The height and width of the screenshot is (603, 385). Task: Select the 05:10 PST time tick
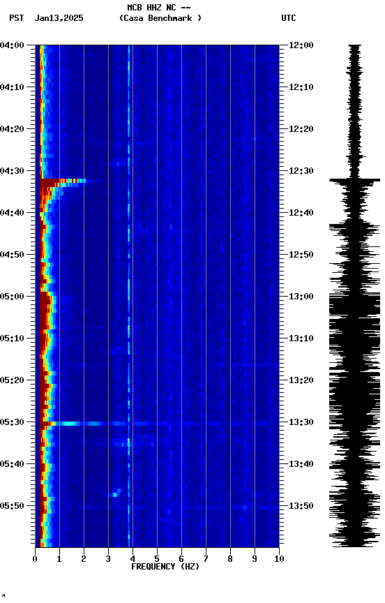coord(12,338)
